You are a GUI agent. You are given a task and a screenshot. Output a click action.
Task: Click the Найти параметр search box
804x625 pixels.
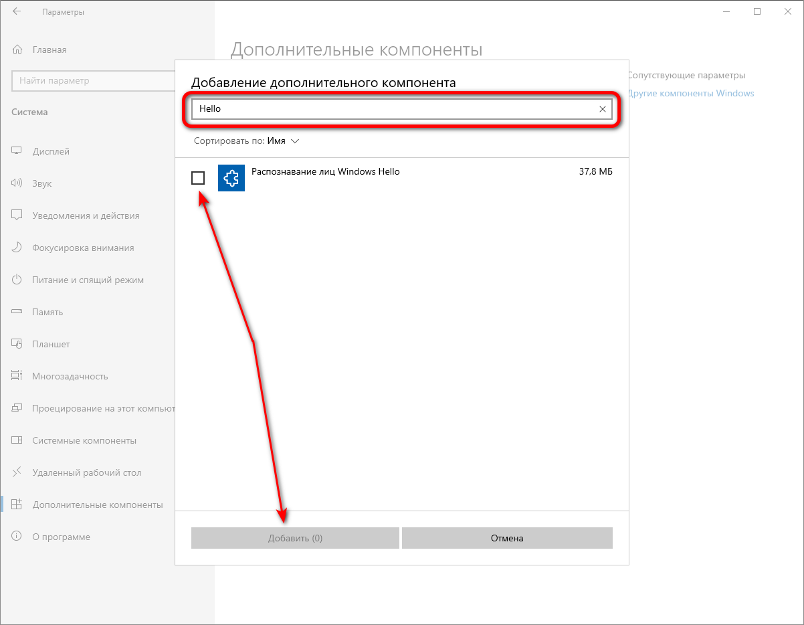[91, 81]
